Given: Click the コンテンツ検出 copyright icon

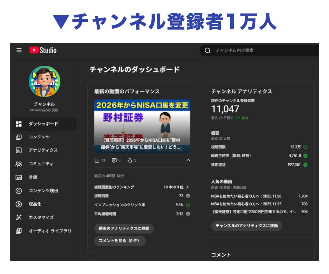Looking at the screenshot, I should [19, 191].
